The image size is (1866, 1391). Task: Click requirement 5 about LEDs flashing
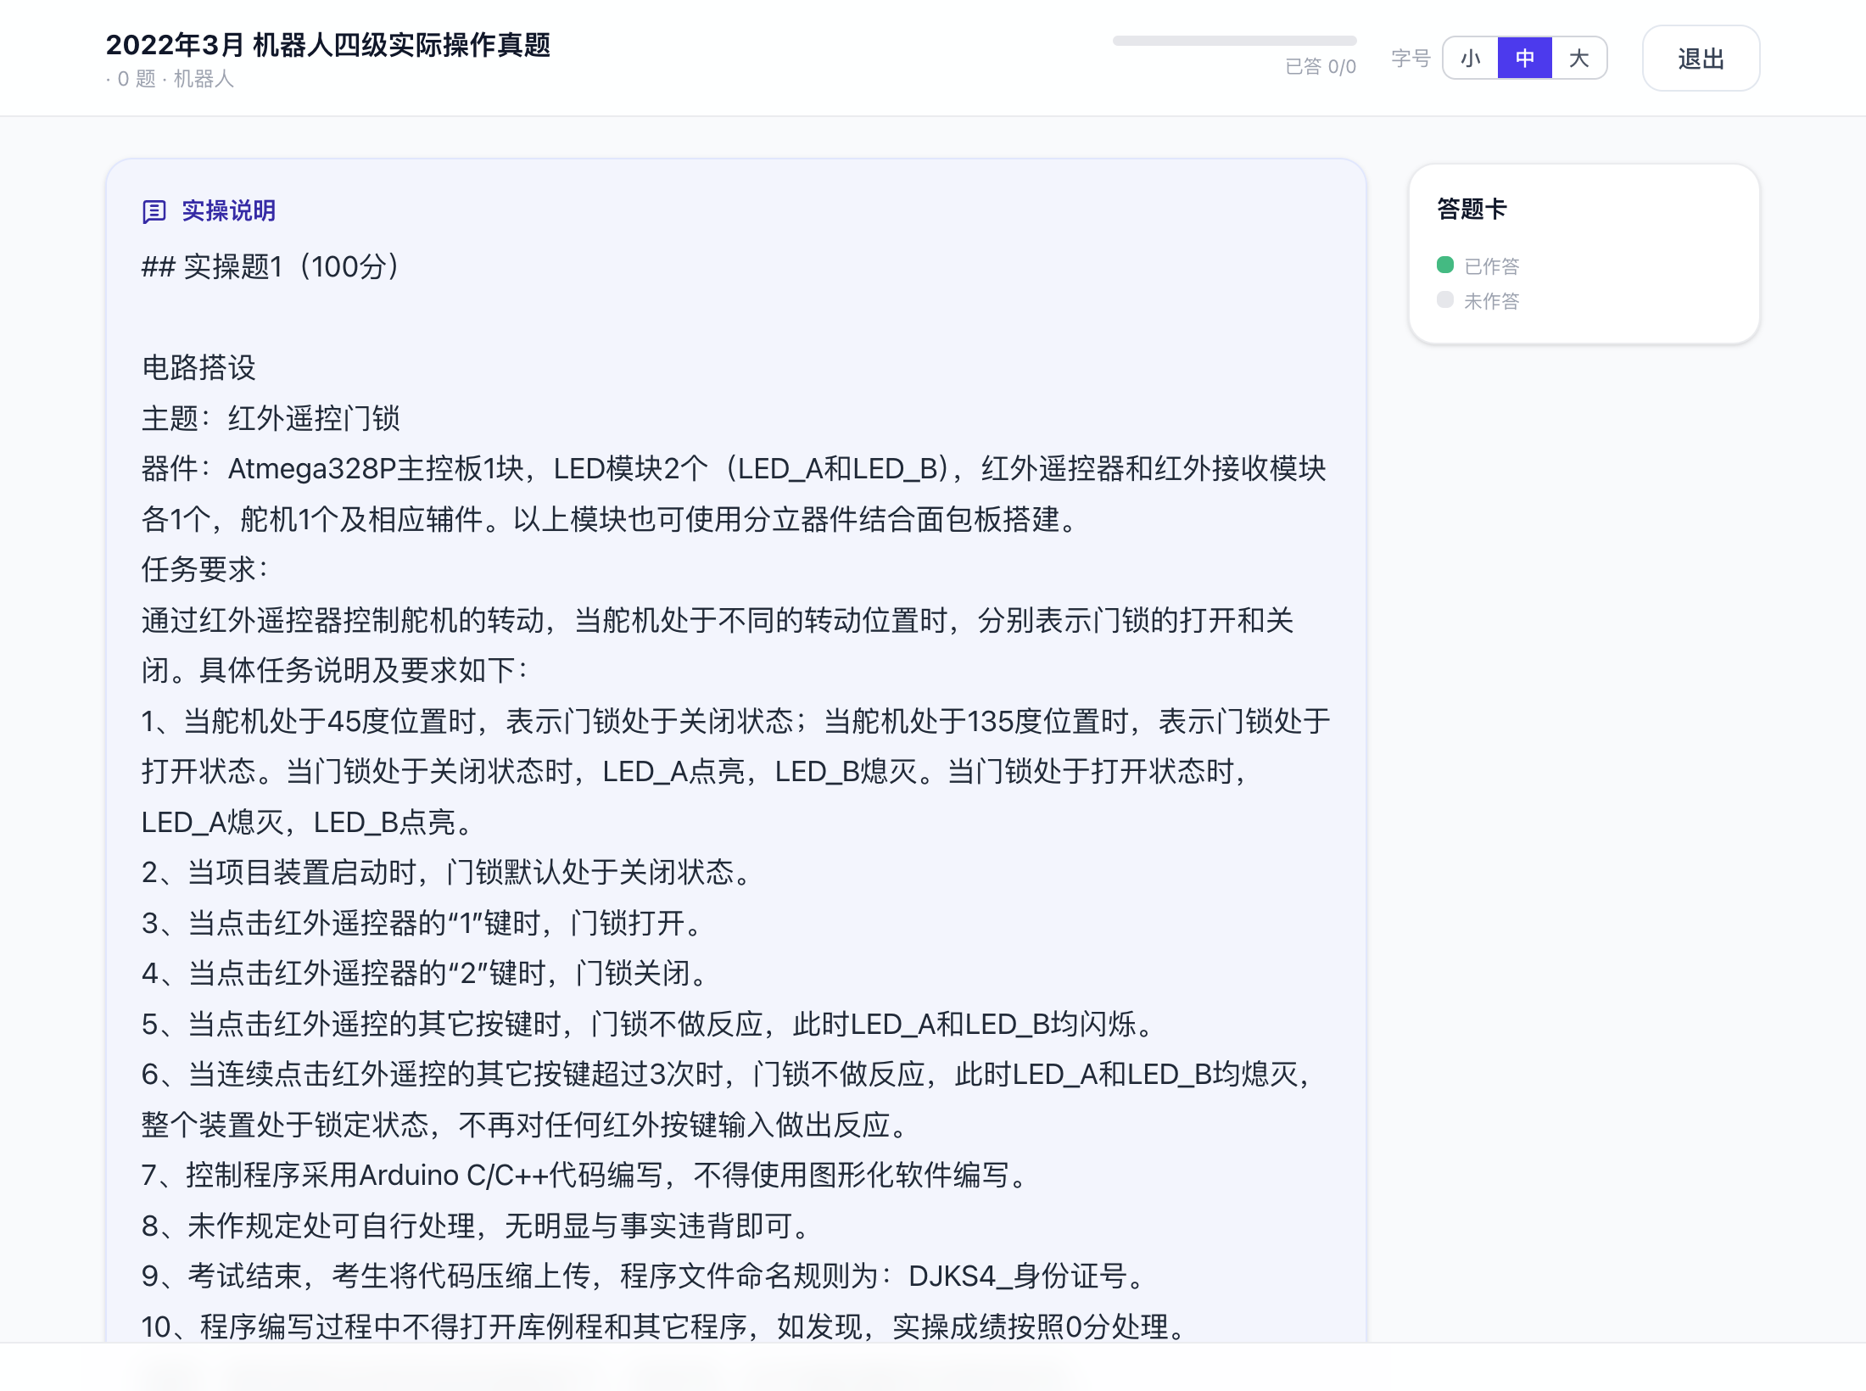click(649, 1024)
